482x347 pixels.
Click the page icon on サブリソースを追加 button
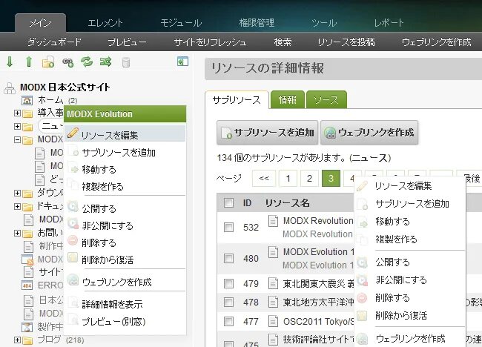[x=227, y=133]
